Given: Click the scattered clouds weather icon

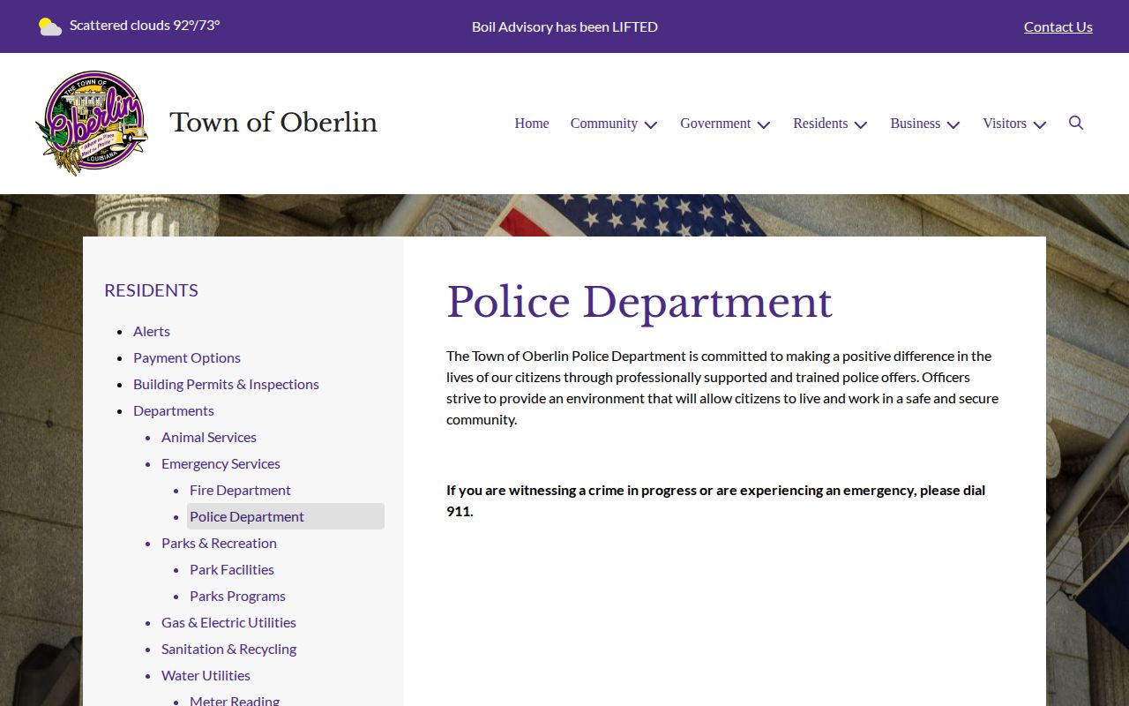Looking at the screenshot, I should point(50,26).
